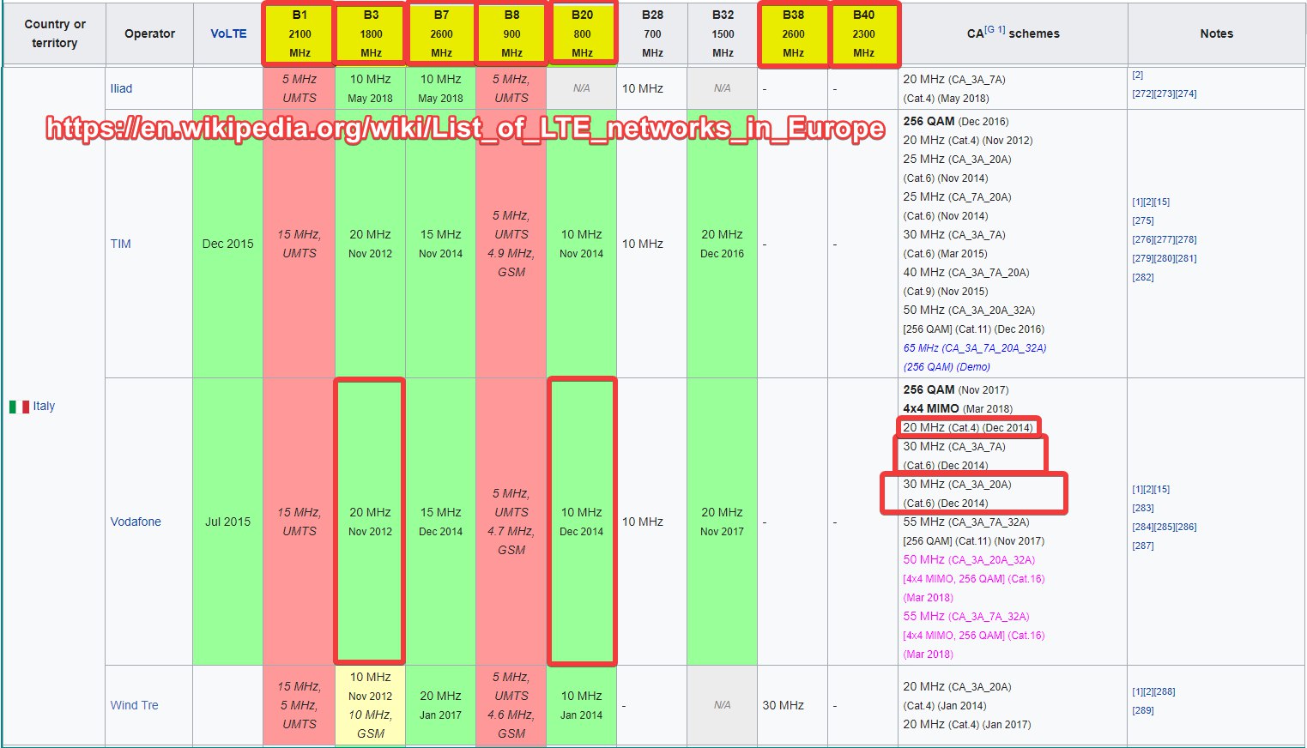Select Vodafone's B7 cell 15 MHz Dec 2014
This screenshot has height=748, width=1307.
pos(441,522)
